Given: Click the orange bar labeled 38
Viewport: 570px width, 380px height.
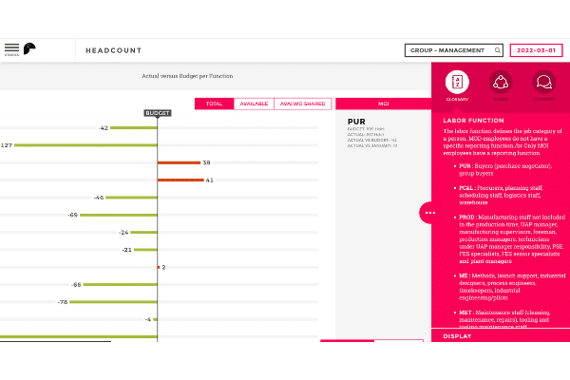Looking at the screenshot, I should pos(178,162).
